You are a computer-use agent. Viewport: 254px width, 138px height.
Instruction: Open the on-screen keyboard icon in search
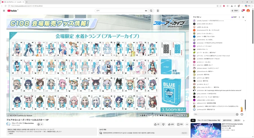[146, 11]
